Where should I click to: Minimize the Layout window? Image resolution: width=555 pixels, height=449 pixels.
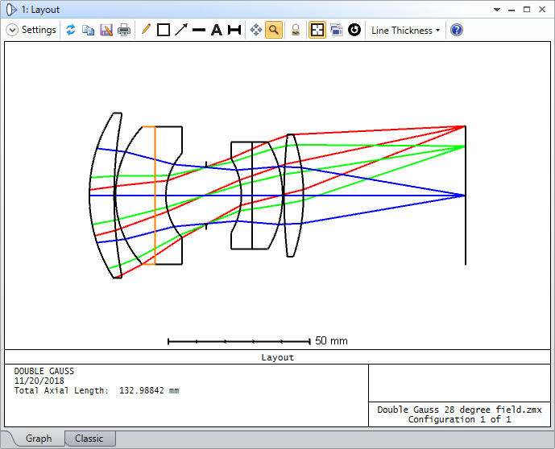[512, 10]
